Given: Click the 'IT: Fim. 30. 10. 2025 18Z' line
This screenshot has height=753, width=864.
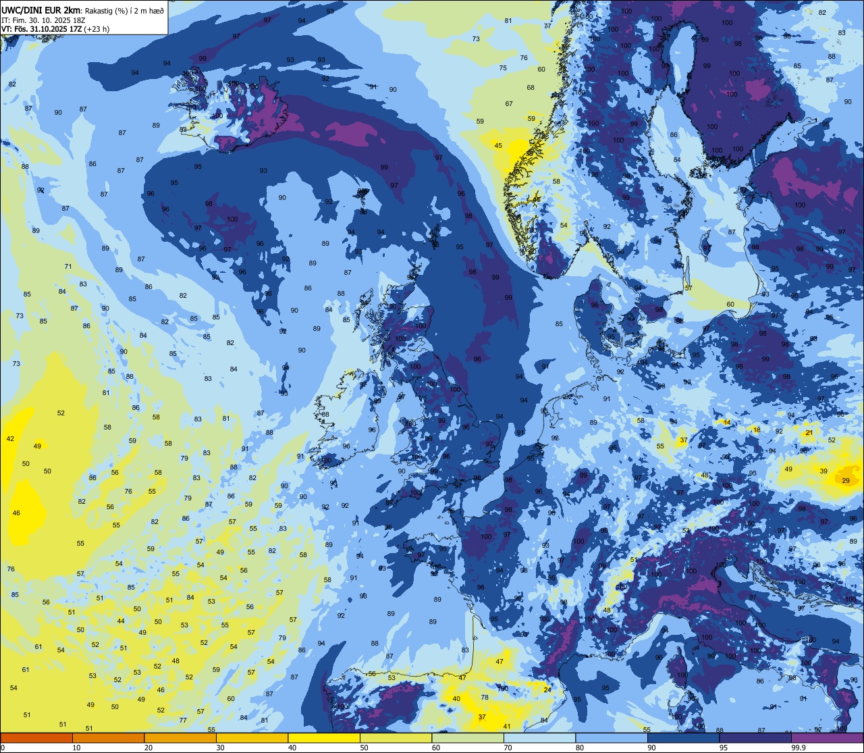Looking at the screenshot, I should 43,20.
